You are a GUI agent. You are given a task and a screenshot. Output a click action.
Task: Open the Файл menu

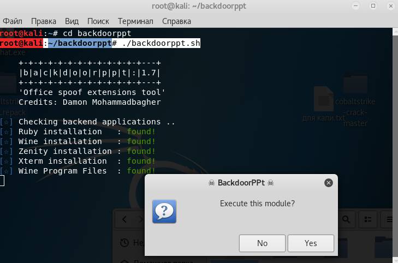pos(12,21)
